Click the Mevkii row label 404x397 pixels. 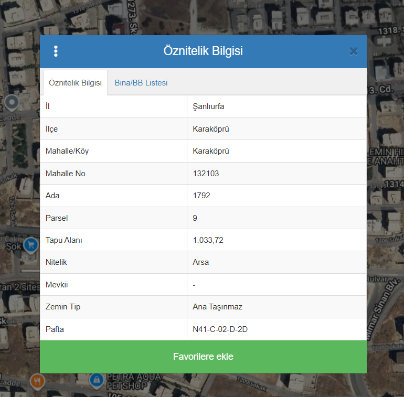(57, 285)
